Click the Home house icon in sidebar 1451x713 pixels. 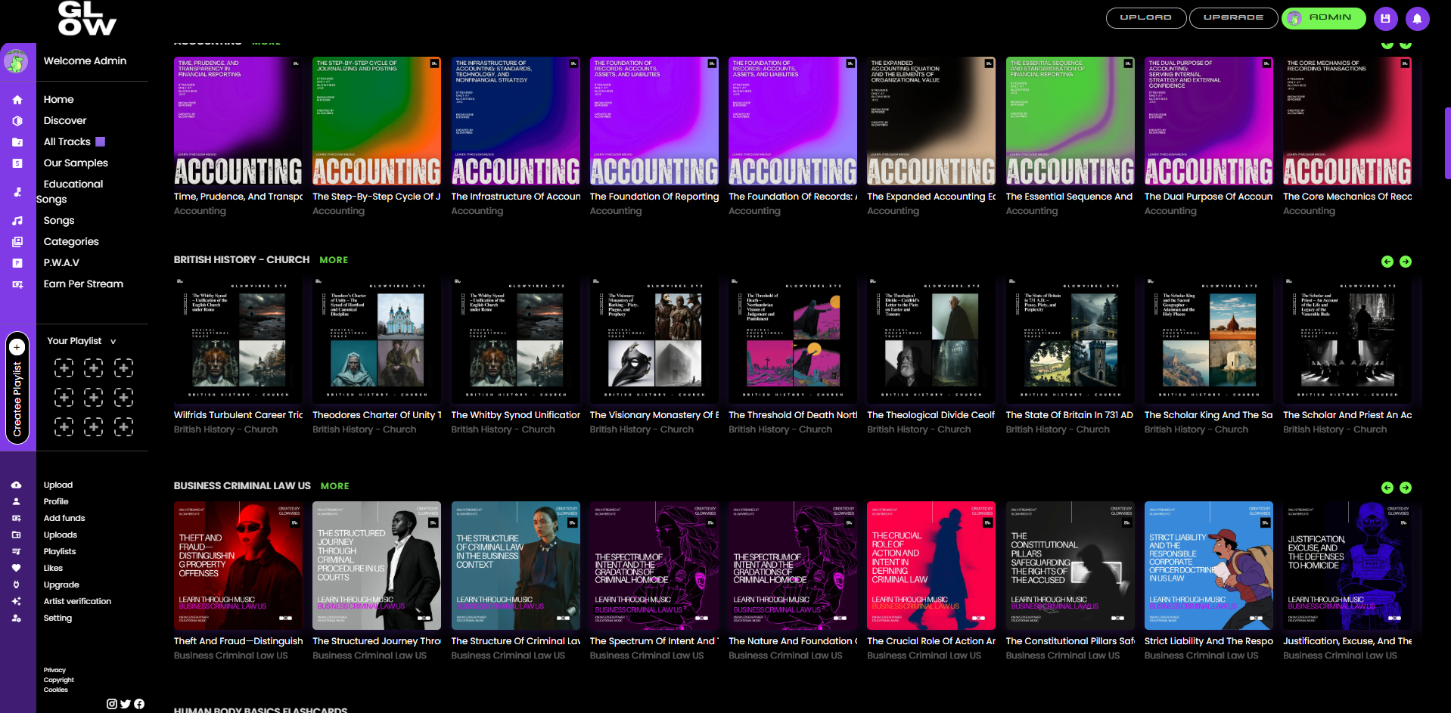pyautogui.click(x=17, y=100)
